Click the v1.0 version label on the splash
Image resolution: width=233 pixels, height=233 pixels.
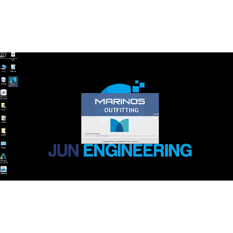156,114
